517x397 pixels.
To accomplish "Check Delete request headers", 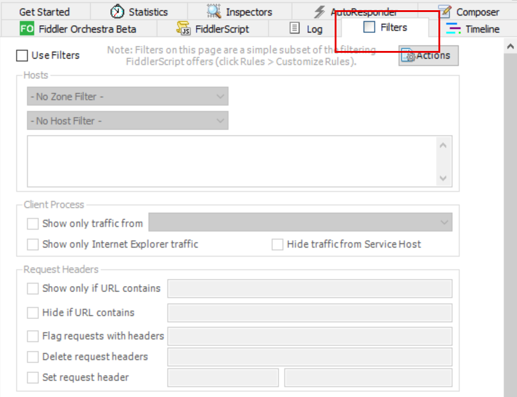I will click(x=32, y=357).
